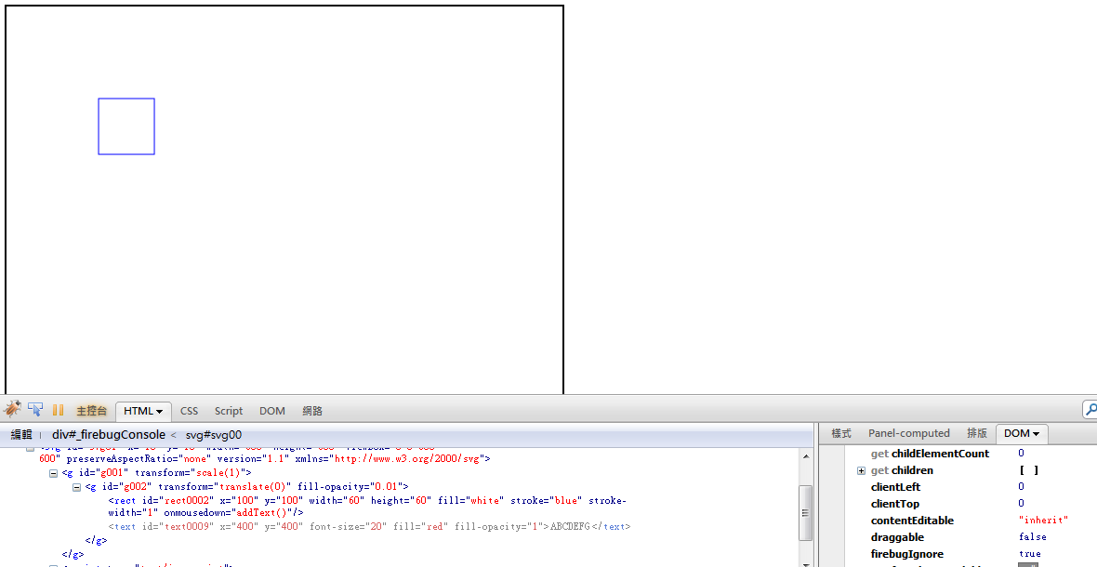Open the HTML panel dropdown arrow
Viewport: 1097px width, 567px height.
[159, 411]
